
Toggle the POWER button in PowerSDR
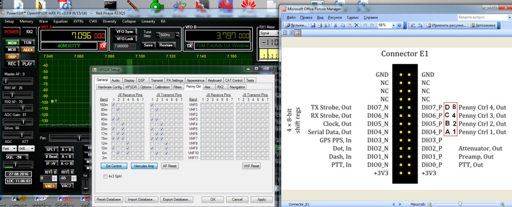pos(12,32)
